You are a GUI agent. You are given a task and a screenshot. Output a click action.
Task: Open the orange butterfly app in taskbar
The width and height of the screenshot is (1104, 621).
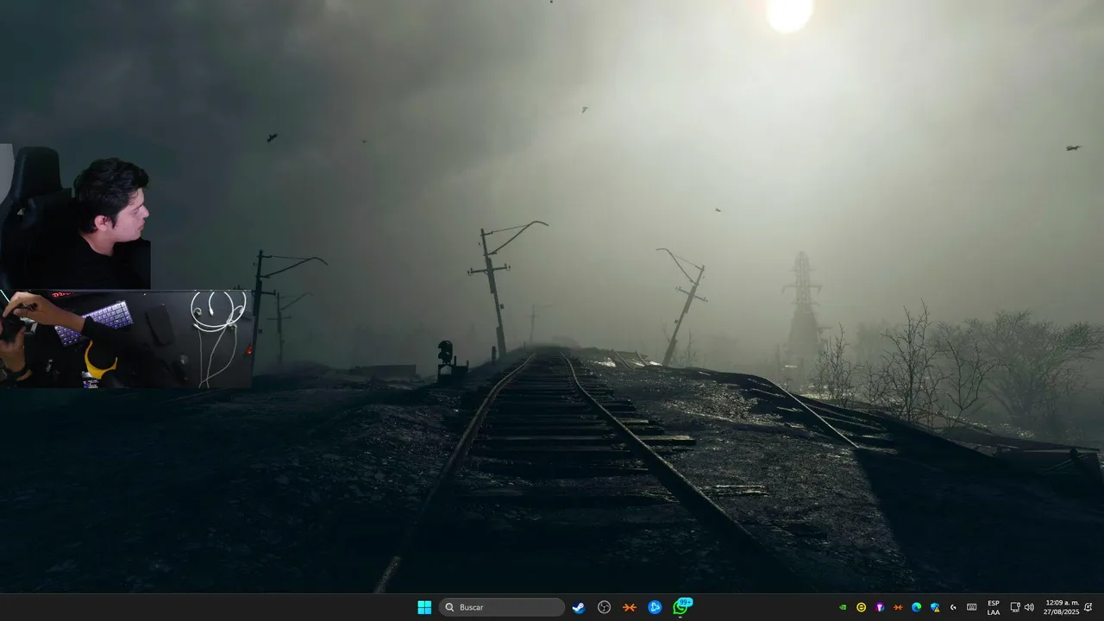pyautogui.click(x=630, y=607)
